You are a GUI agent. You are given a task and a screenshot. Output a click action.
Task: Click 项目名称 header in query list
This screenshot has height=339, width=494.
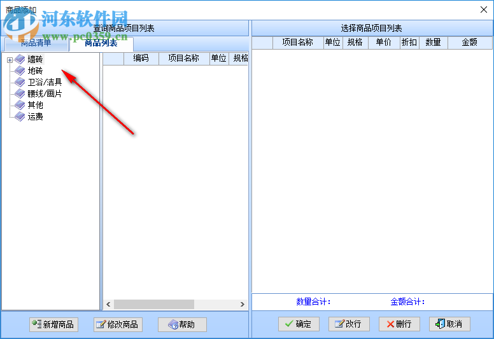[184, 59]
